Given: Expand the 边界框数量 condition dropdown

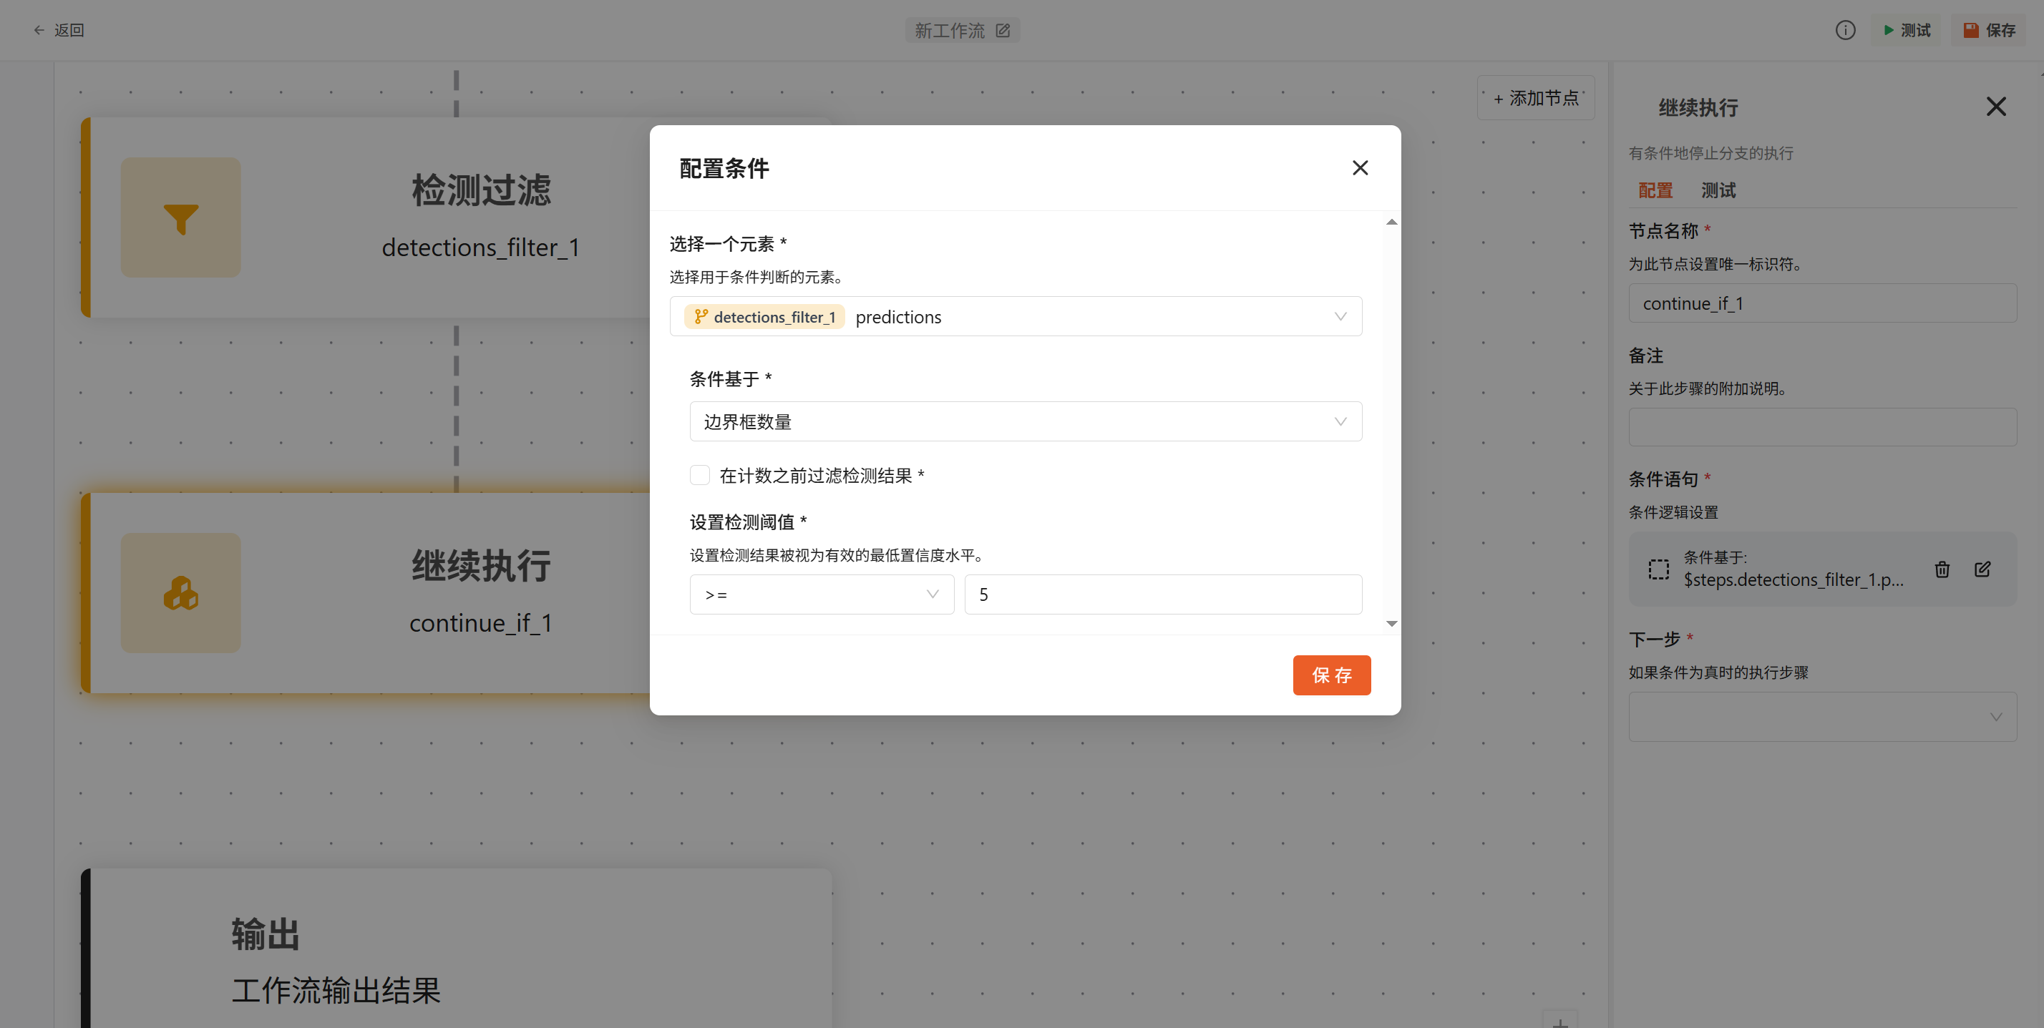Looking at the screenshot, I should [x=1025, y=421].
